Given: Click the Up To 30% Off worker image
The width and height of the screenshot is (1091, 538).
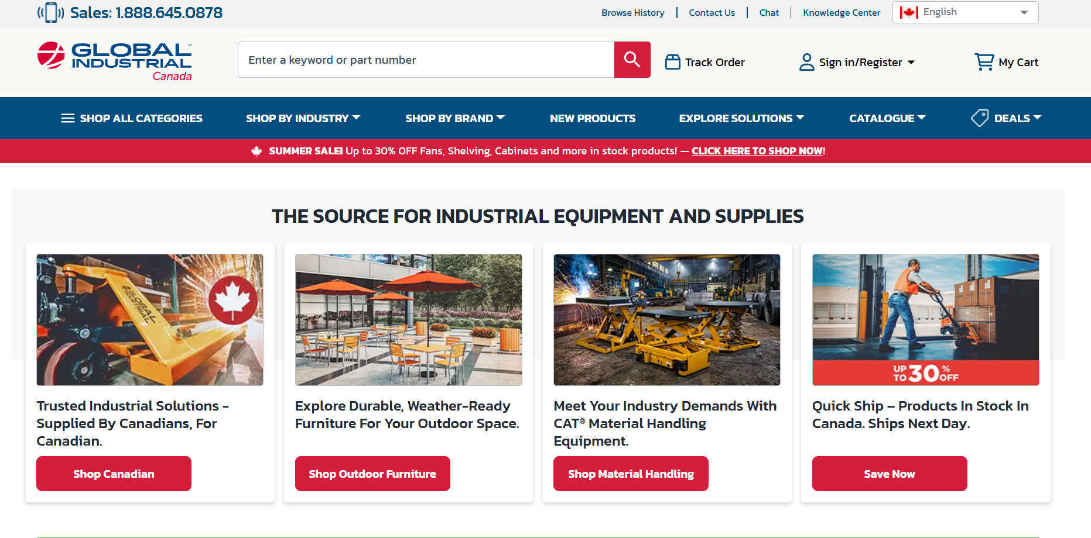Looking at the screenshot, I should (925, 320).
